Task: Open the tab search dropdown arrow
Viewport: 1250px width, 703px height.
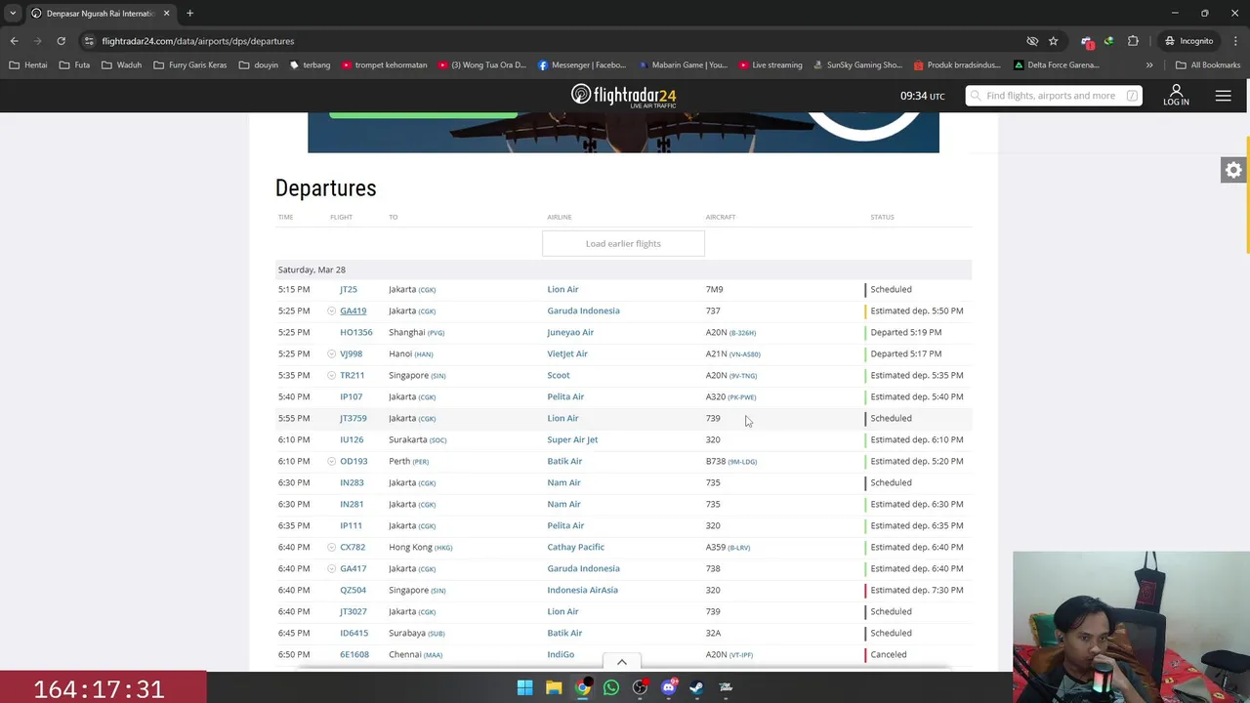Action: click(13, 14)
